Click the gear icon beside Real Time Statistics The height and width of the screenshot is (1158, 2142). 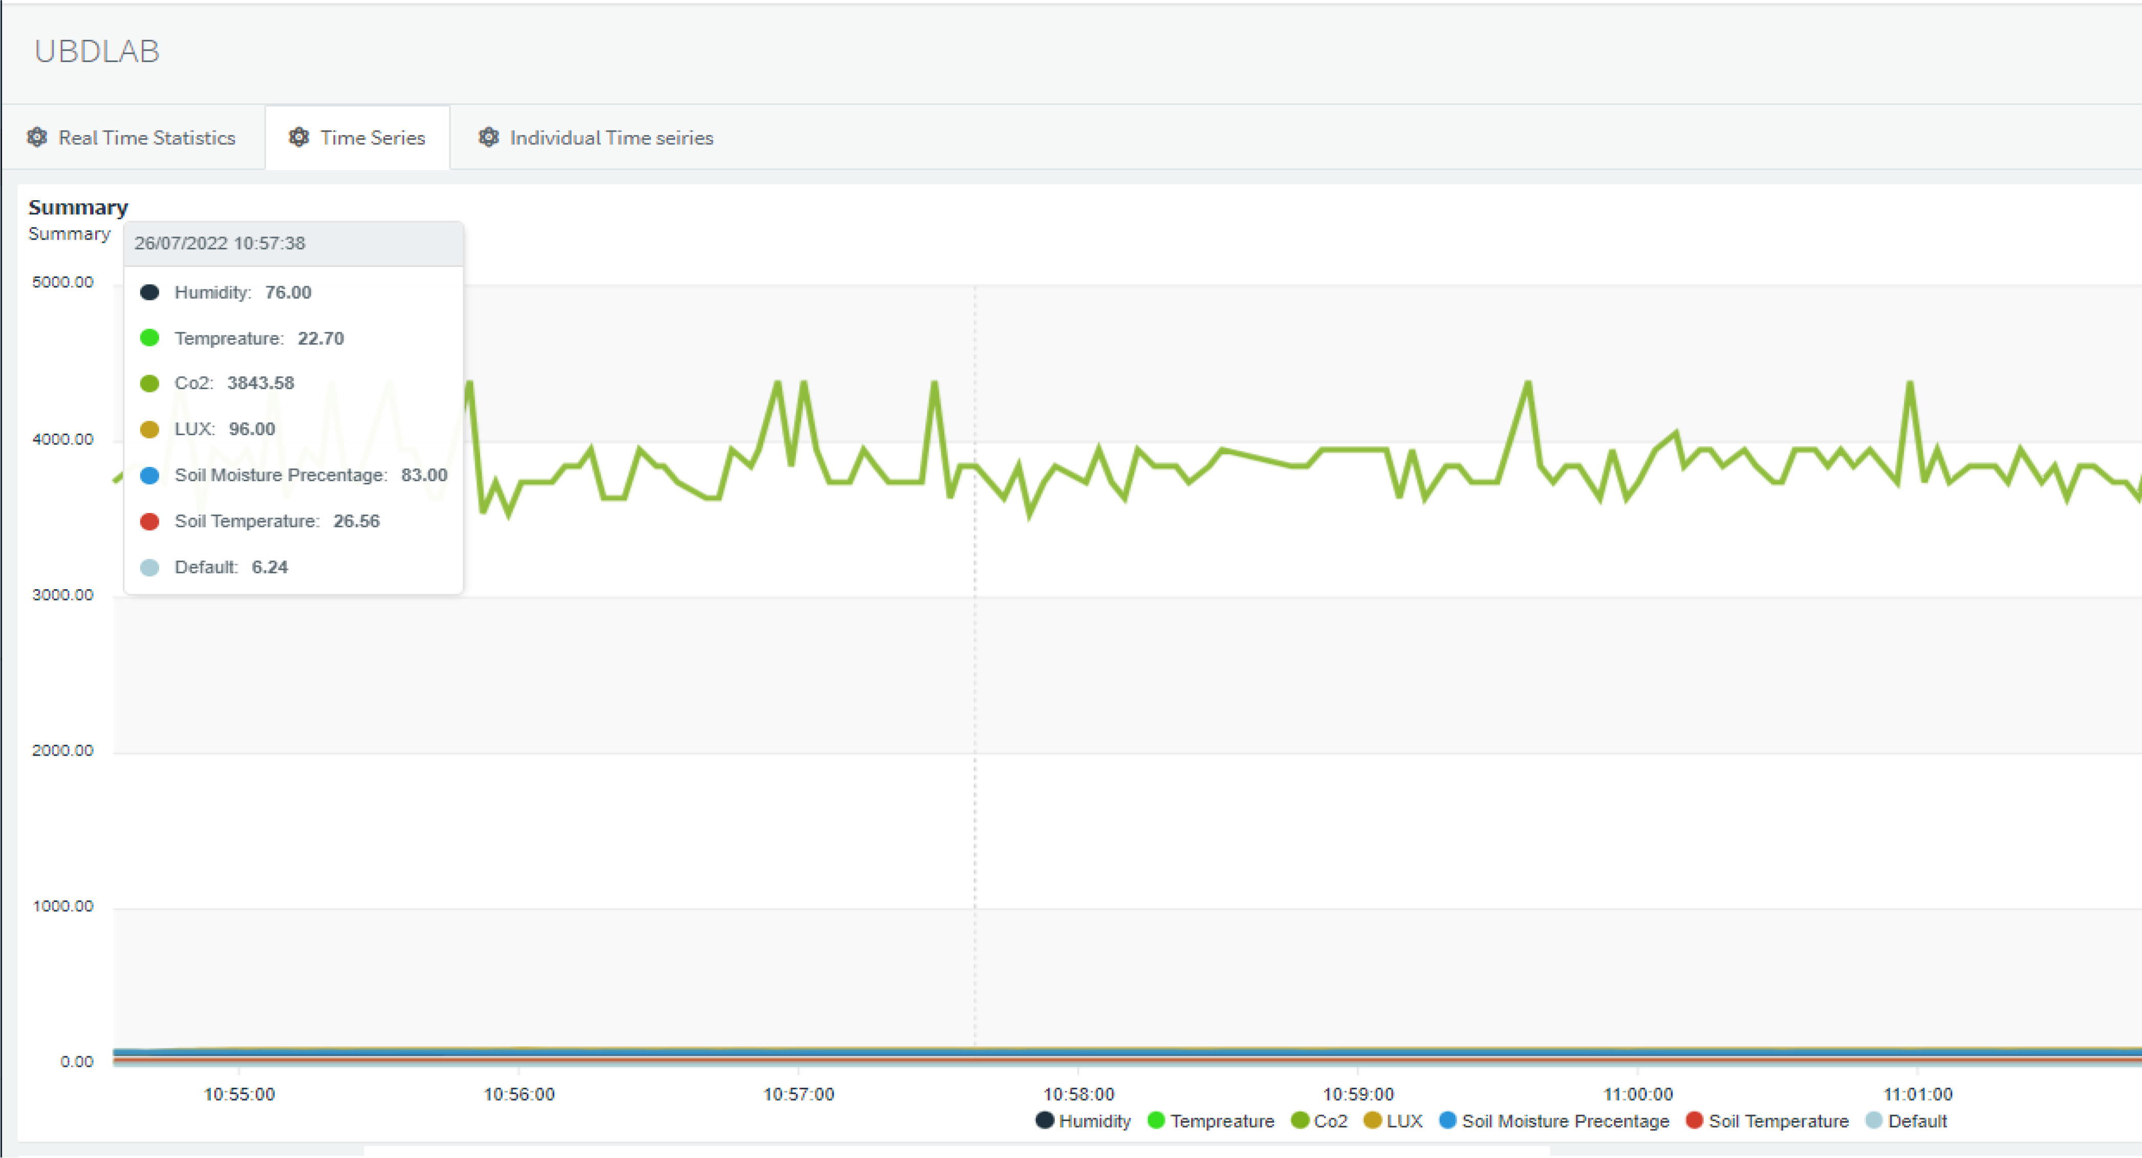point(36,137)
